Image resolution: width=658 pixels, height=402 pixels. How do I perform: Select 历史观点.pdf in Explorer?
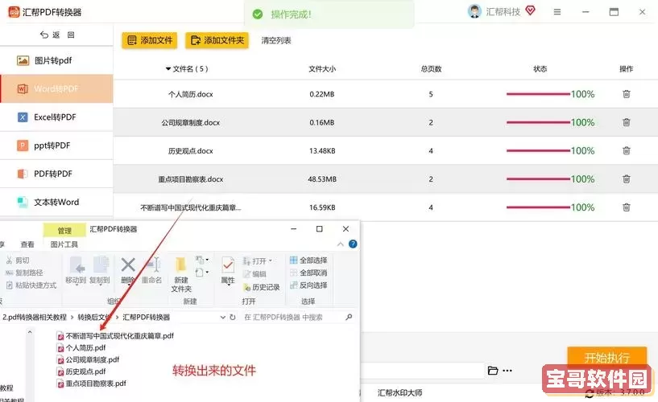[x=81, y=371]
